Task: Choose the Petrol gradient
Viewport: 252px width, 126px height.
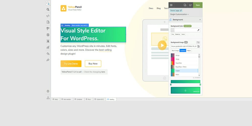Action: click(x=184, y=75)
